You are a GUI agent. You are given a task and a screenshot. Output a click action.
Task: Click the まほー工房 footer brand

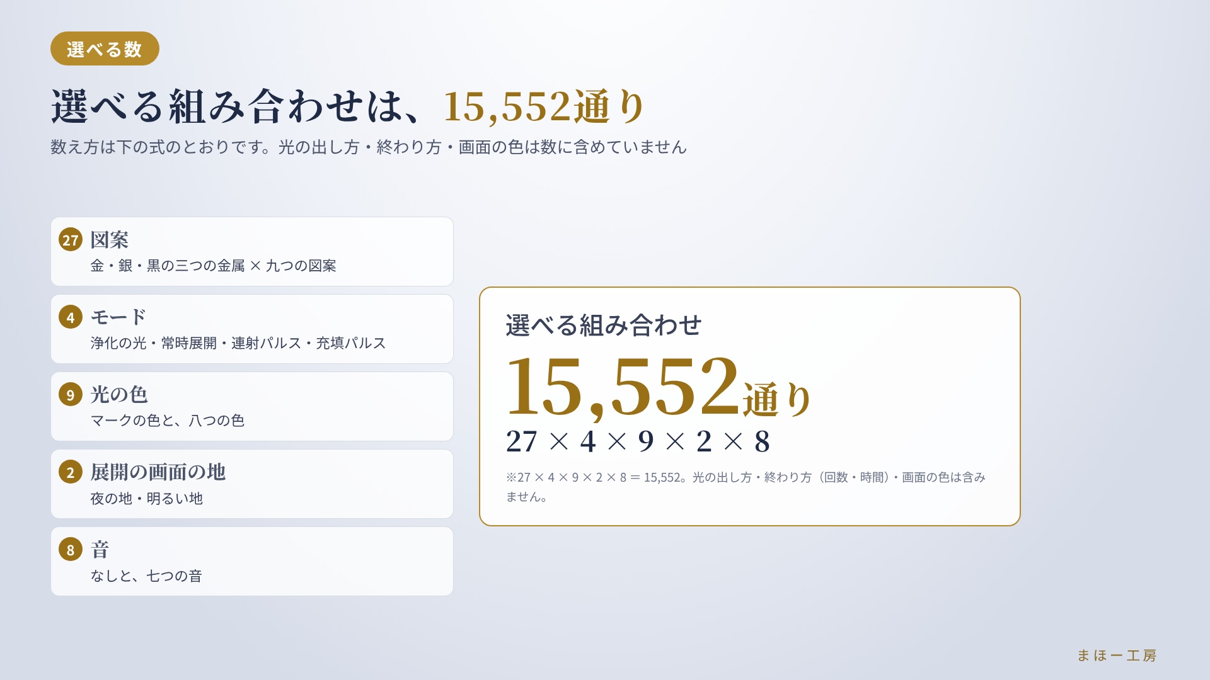[1117, 655]
